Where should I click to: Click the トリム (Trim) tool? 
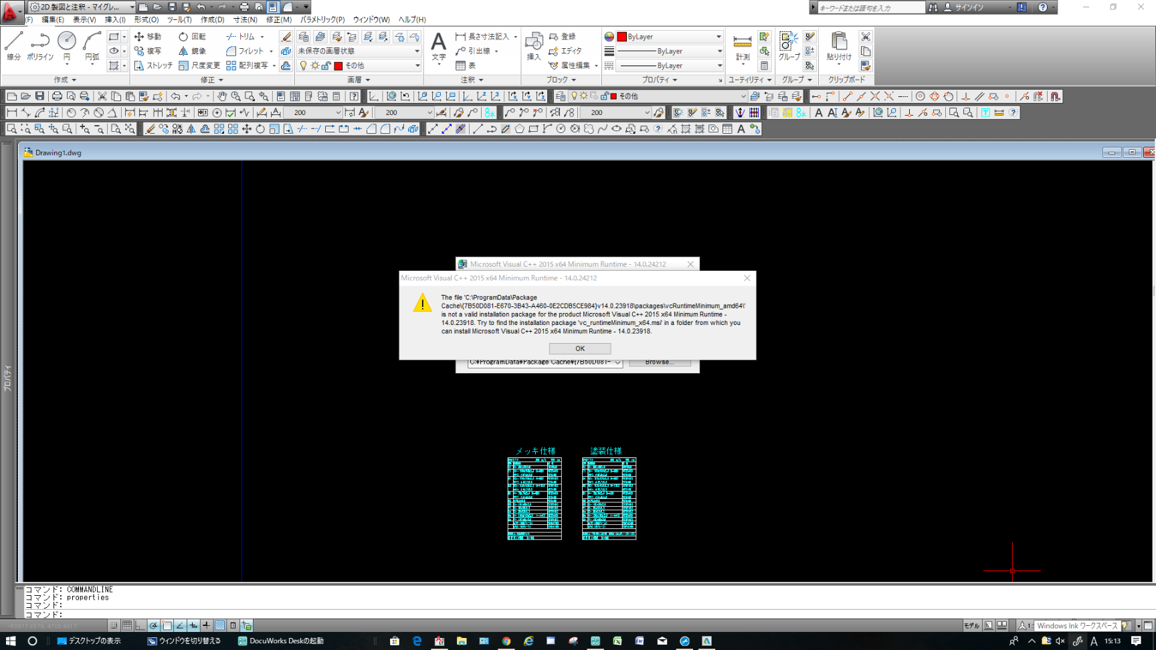pos(240,37)
